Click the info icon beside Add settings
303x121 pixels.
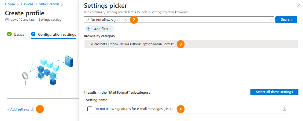(32, 109)
